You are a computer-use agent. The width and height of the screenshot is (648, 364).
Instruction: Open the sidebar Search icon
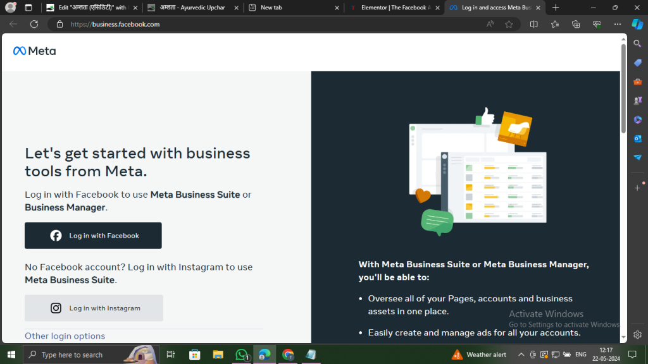coord(638,44)
